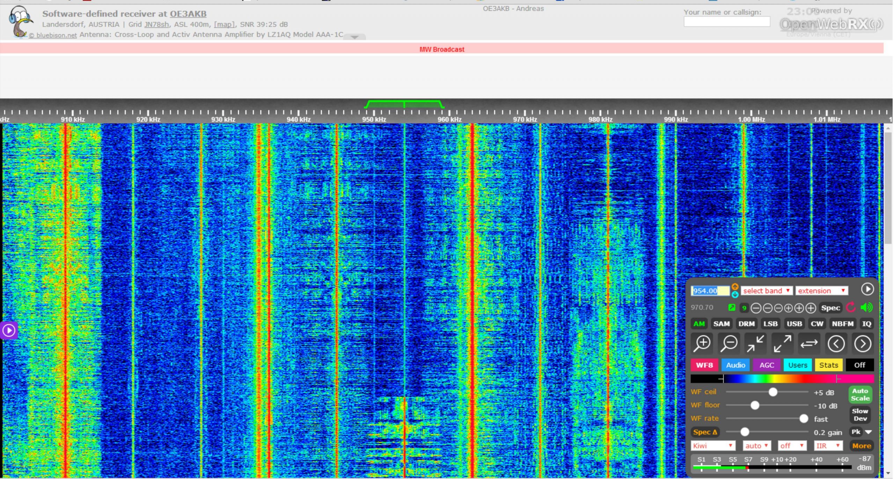
Task: Select the USB demodulation mode
Action: point(794,324)
